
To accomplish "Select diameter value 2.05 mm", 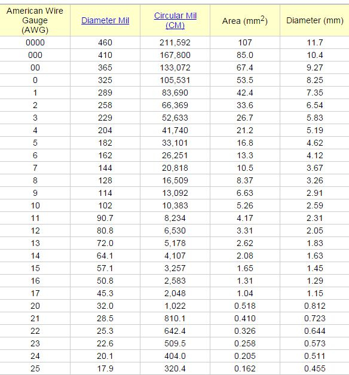I will click(315, 230).
